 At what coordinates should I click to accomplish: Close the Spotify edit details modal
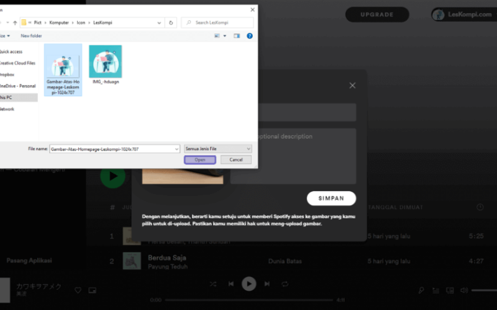coord(352,86)
